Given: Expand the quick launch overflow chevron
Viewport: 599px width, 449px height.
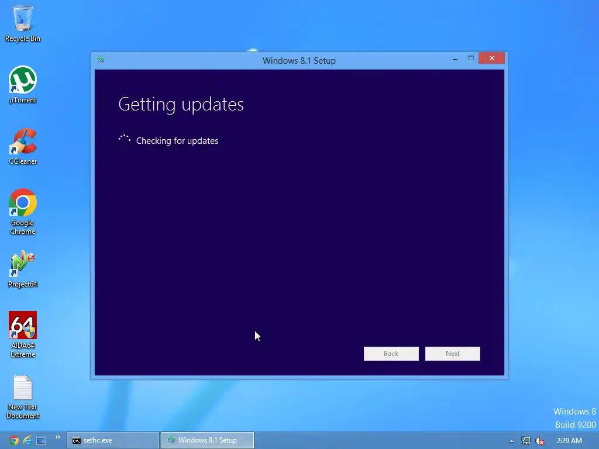Looking at the screenshot, I should tap(58, 437).
